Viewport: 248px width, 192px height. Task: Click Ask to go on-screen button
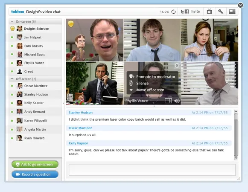click(35, 164)
